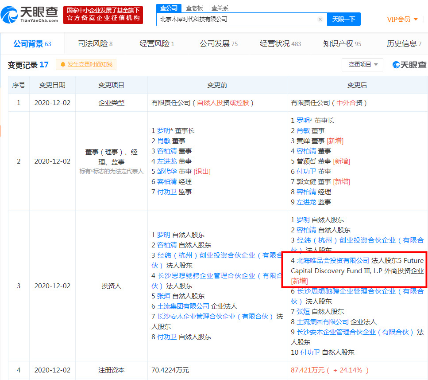Open the 公司背景 tab
This screenshot has height=380, width=428.
(x=32, y=44)
